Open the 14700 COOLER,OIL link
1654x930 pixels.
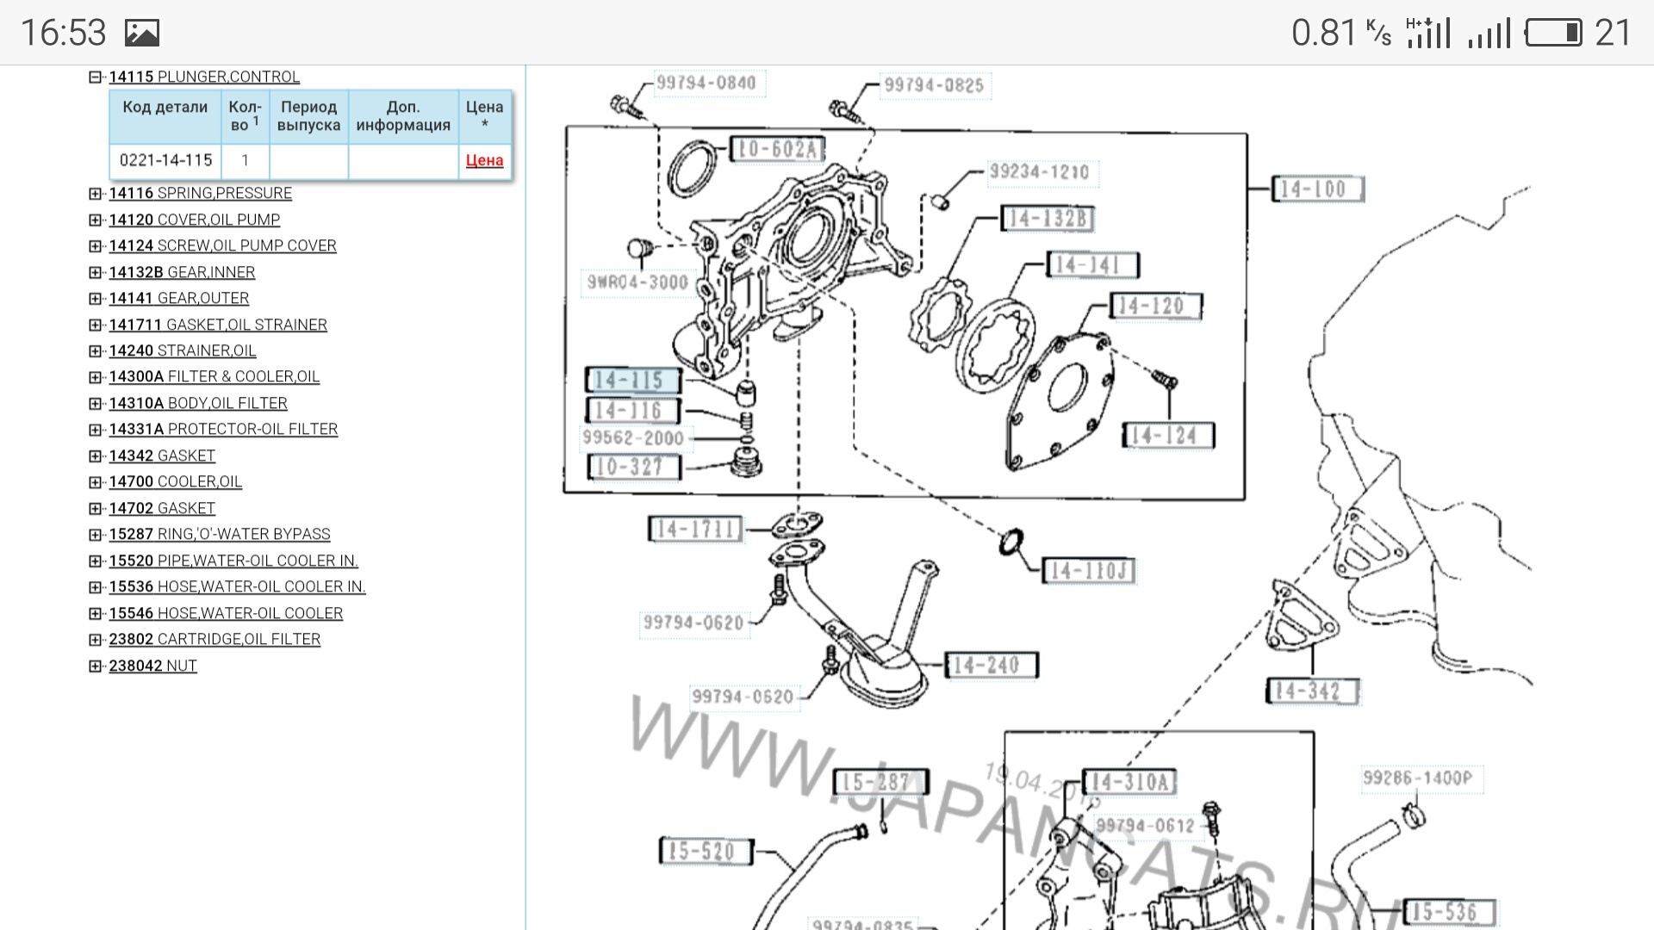tap(175, 481)
